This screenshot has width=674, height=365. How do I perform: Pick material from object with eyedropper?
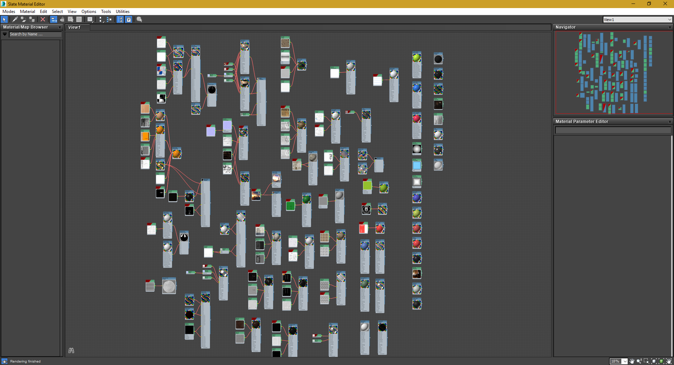point(15,20)
